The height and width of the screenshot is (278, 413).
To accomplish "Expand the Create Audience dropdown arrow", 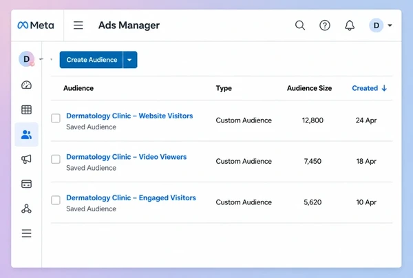I will coord(130,60).
